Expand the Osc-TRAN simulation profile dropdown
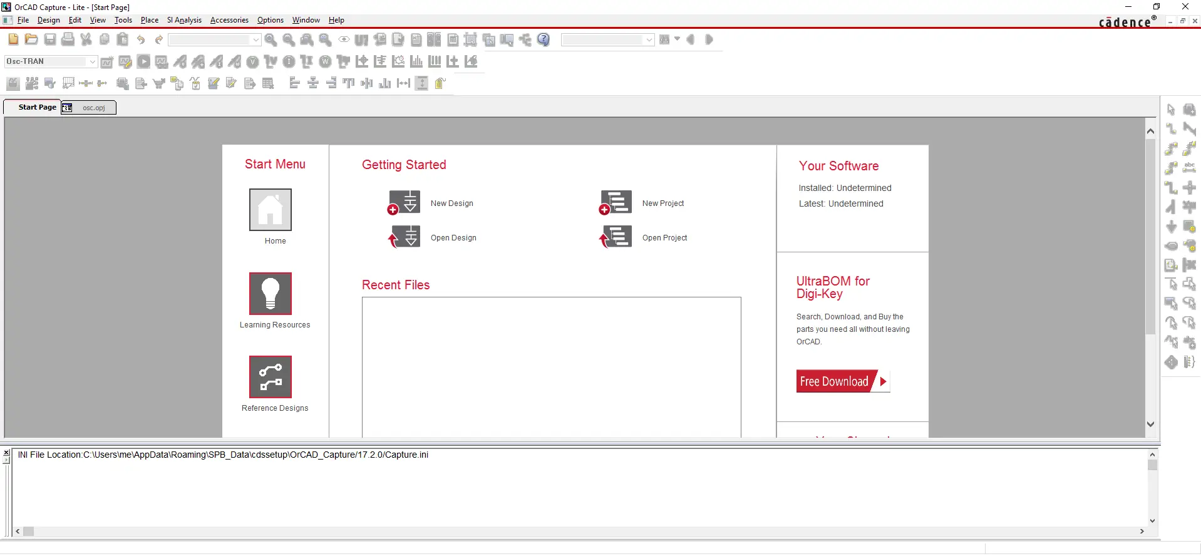The height and width of the screenshot is (556, 1201). click(x=93, y=61)
